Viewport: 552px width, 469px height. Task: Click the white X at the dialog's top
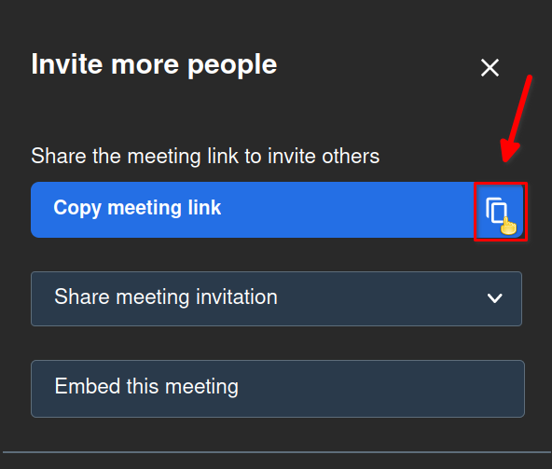pos(490,68)
